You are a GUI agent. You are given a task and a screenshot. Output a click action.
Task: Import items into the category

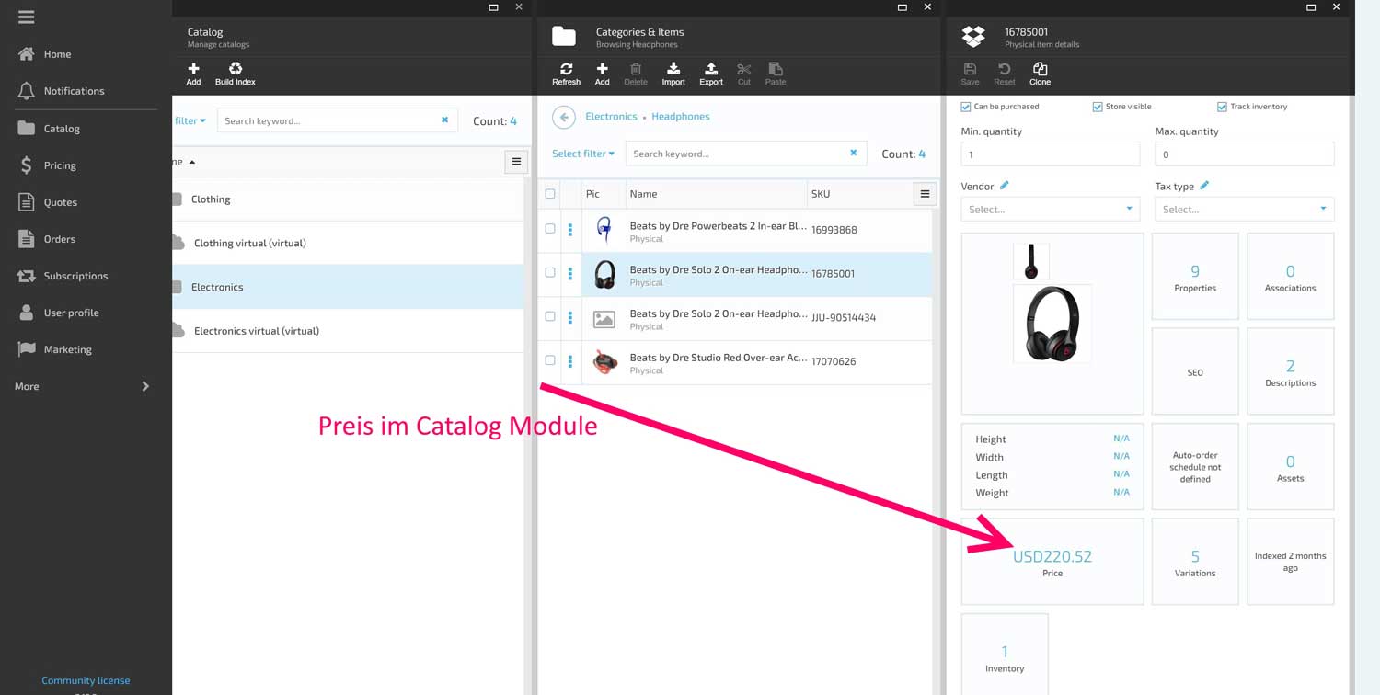673,74
